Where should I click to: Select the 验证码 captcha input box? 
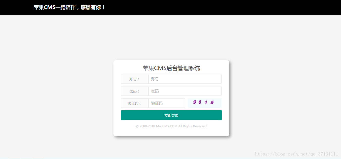(167, 103)
